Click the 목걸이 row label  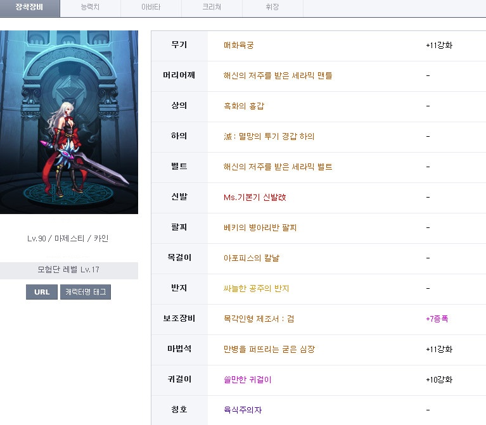coord(179,257)
